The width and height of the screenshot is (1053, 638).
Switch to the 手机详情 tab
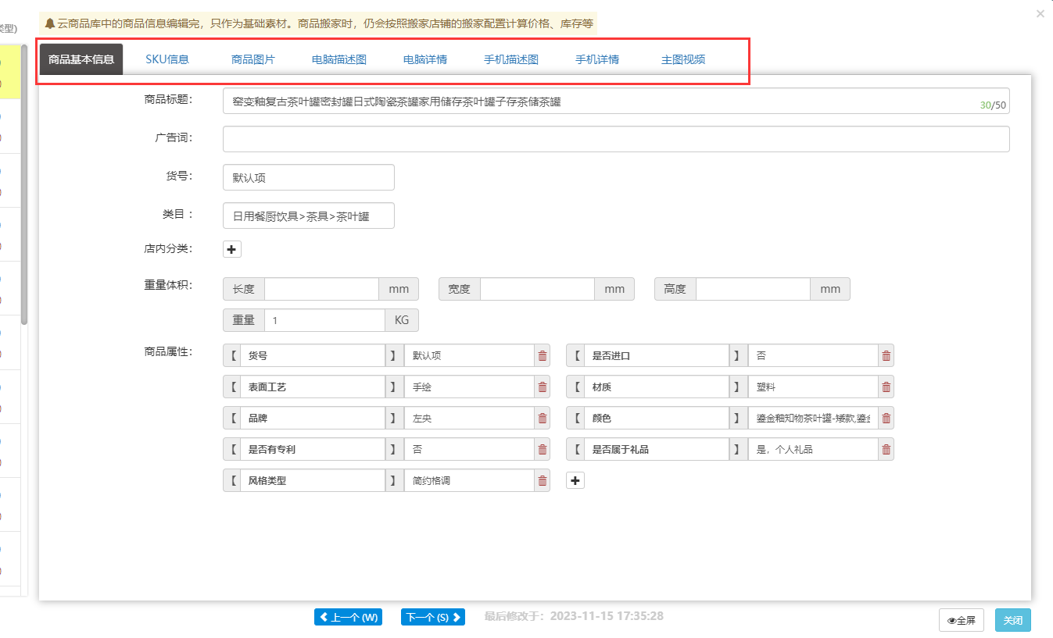coord(597,59)
